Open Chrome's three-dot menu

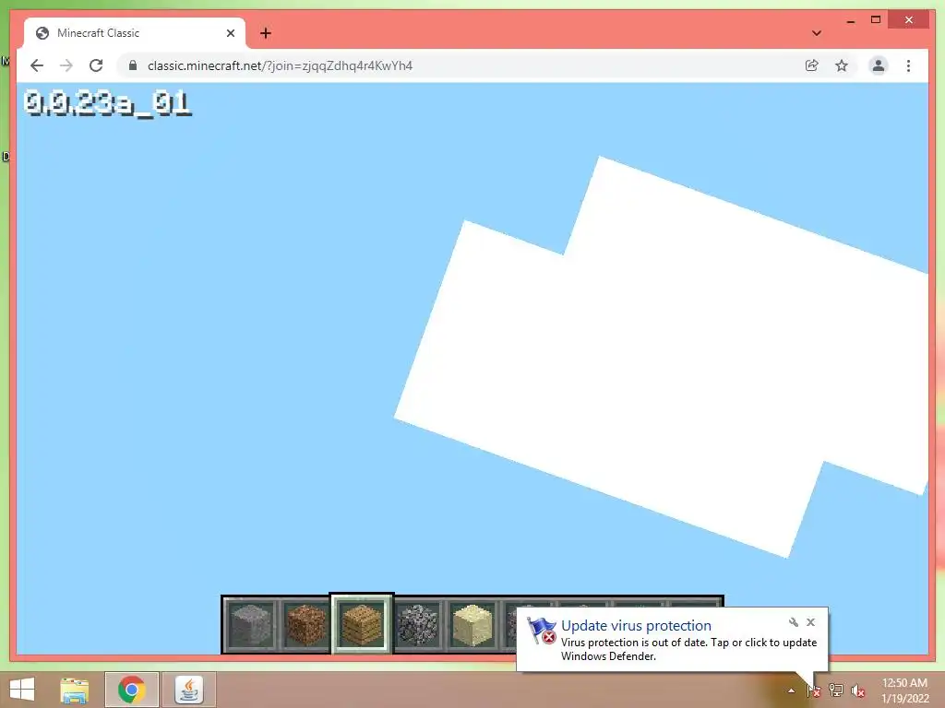pos(908,65)
